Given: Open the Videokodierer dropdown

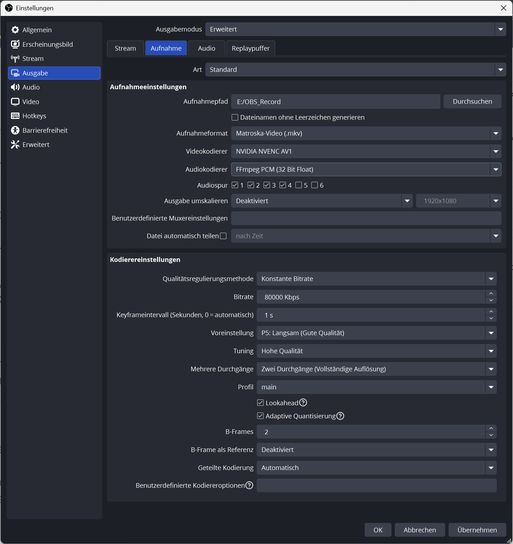Looking at the screenshot, I should pos(366,151).
